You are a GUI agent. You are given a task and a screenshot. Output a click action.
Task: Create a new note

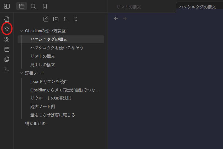click(46, 19)
